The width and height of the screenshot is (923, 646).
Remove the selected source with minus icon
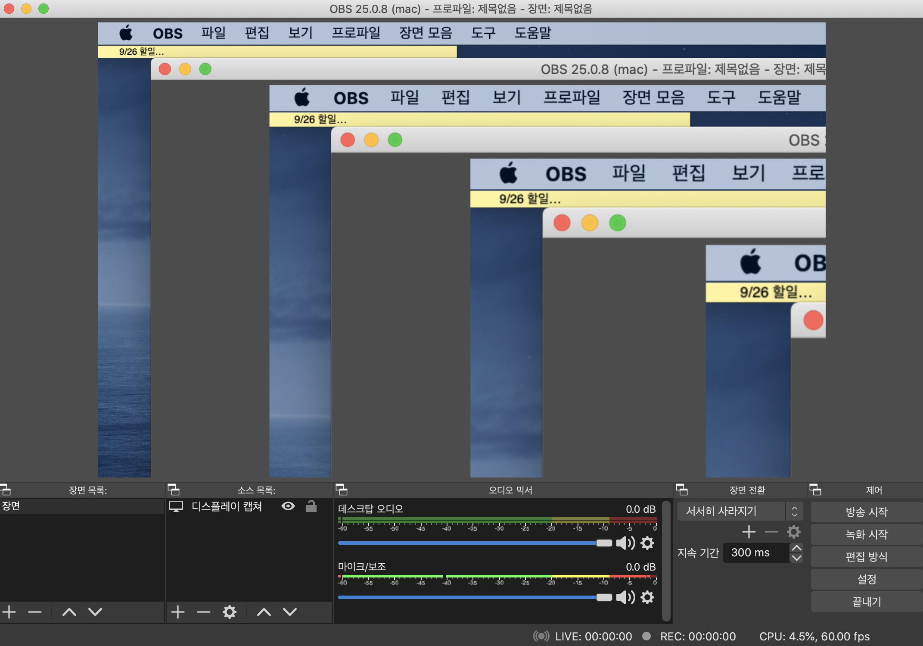[x=203, y=612]
